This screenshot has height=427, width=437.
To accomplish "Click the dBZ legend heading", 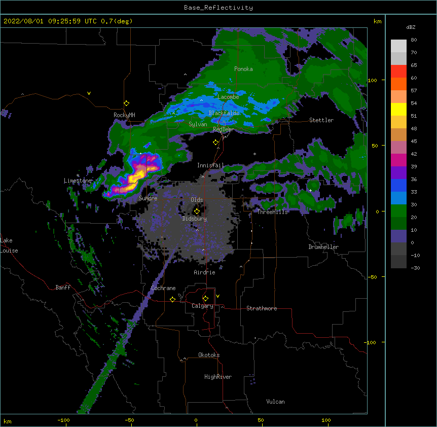I will tap(411, 27).
